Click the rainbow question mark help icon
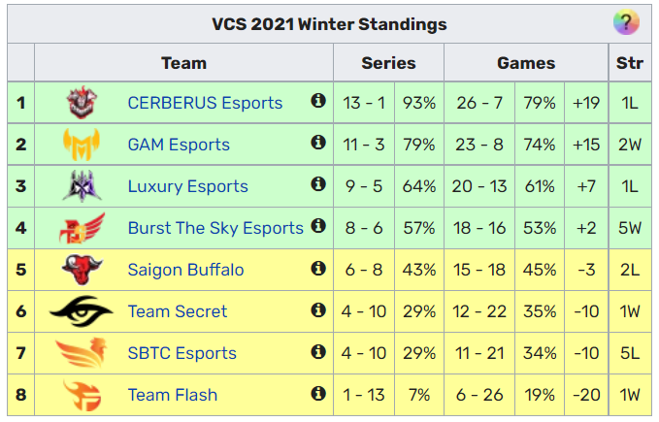Screen dimensions: 659x422 point(626,22)
